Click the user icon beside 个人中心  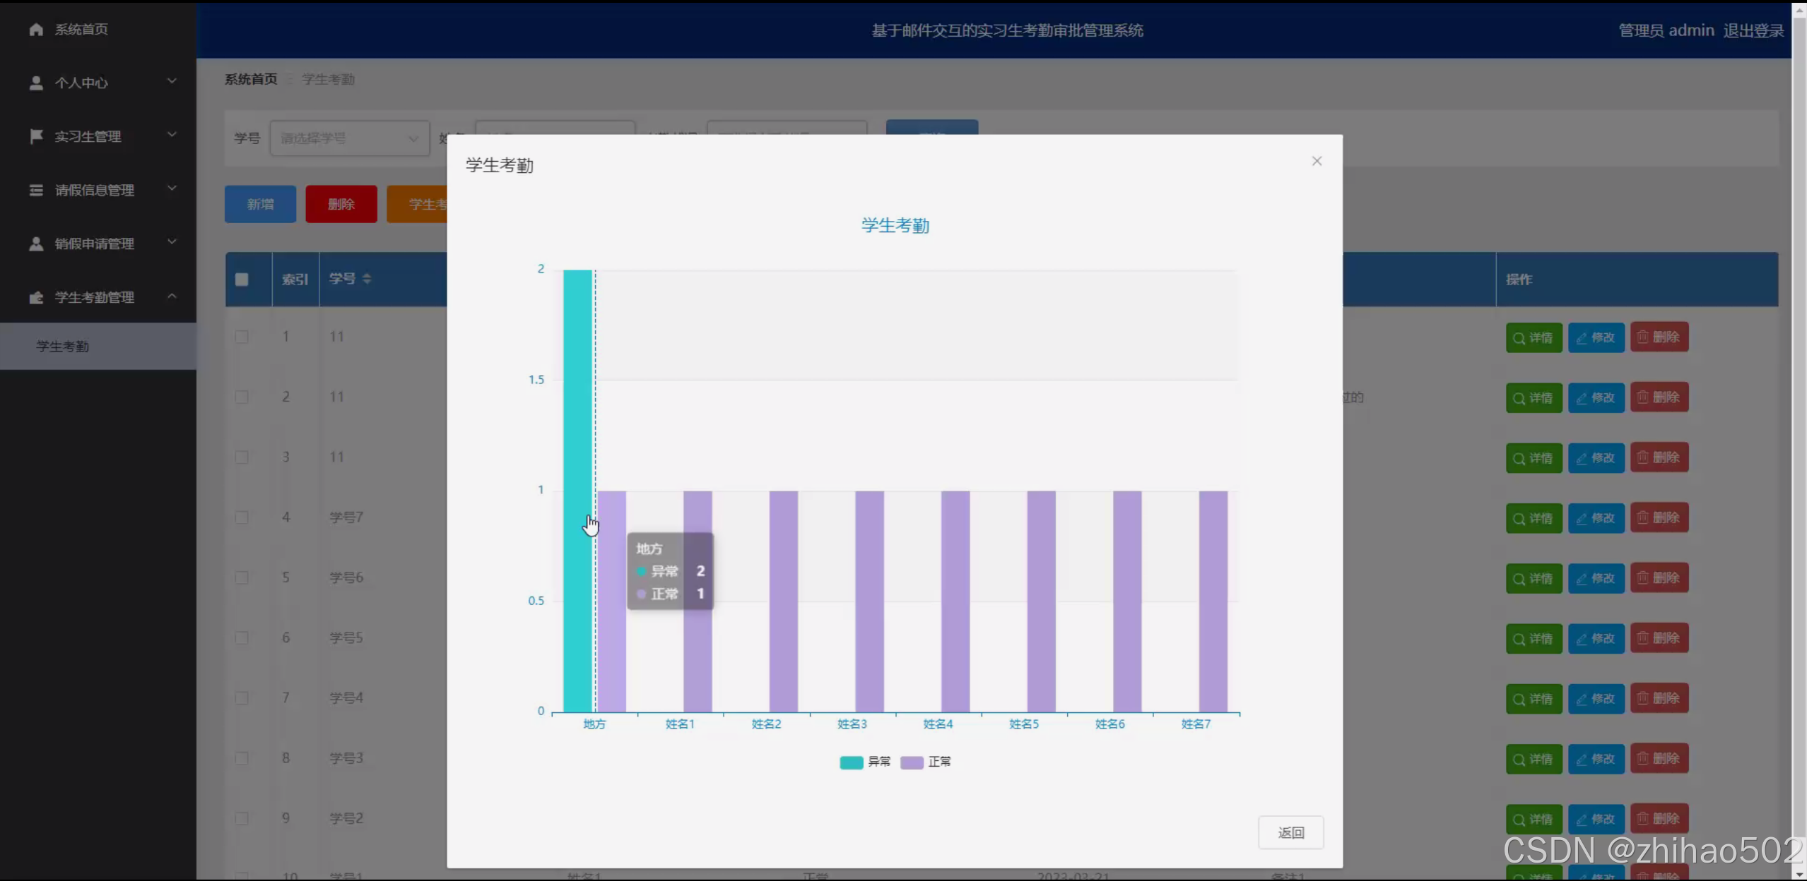coord(36,83)
